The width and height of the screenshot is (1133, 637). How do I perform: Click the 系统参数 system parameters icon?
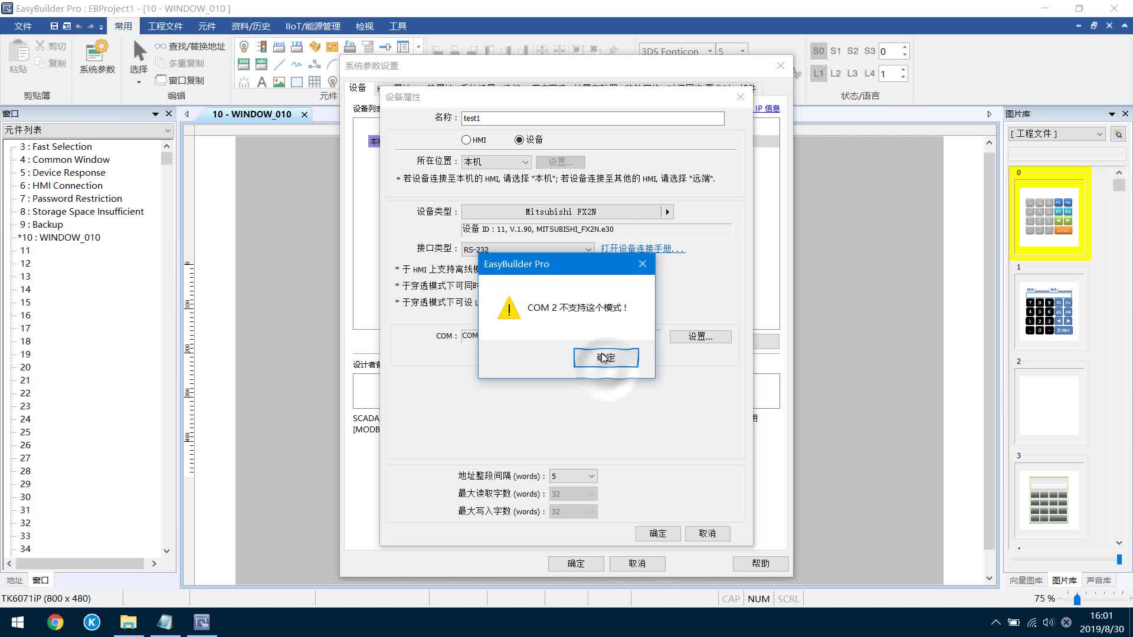point(97,57)
